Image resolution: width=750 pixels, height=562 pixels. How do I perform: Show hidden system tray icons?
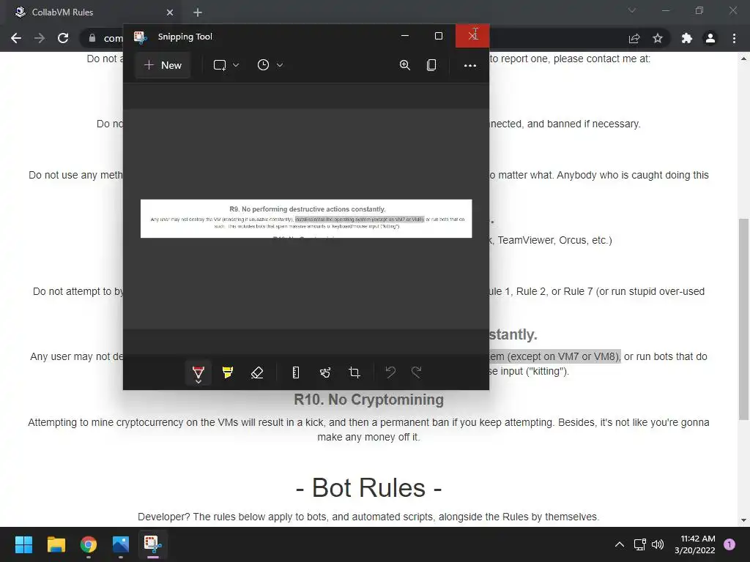tap(620, 544)
